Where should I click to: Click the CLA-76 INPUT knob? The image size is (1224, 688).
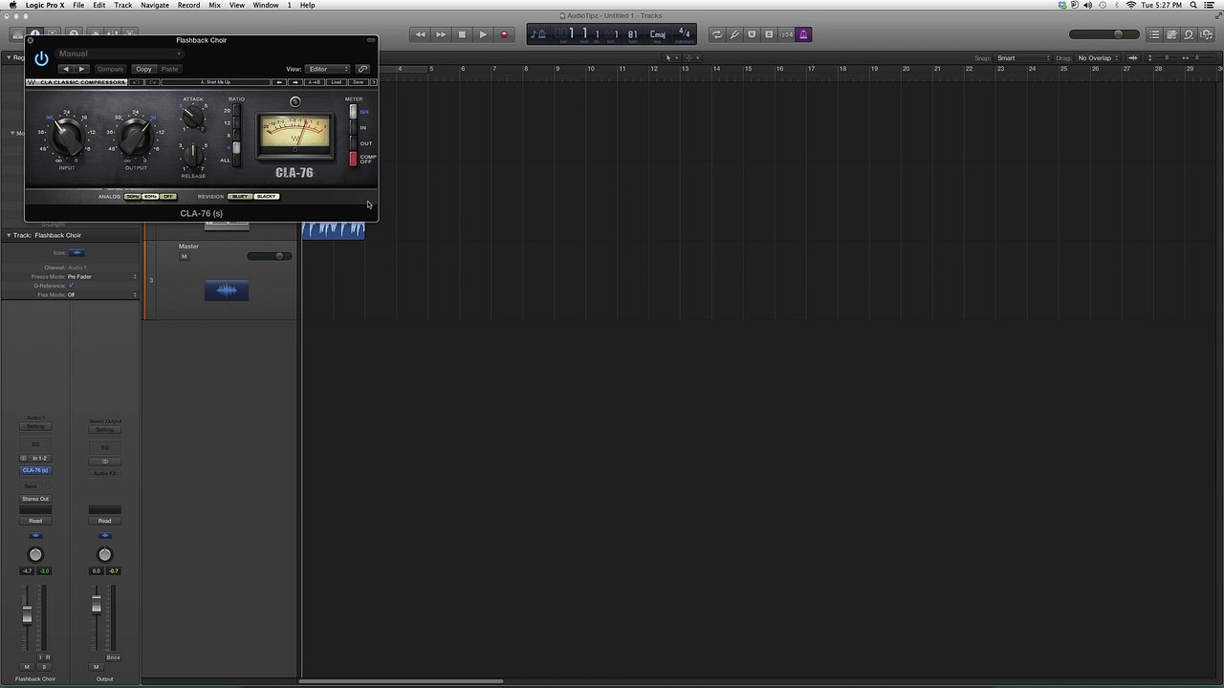[67, 139]
